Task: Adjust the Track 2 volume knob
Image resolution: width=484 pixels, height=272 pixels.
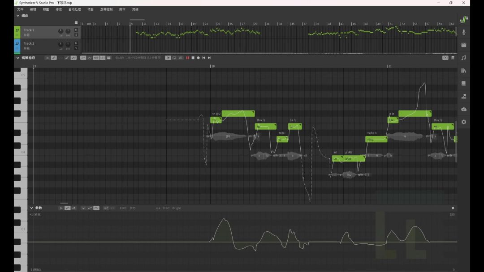Action: [60, 31]
